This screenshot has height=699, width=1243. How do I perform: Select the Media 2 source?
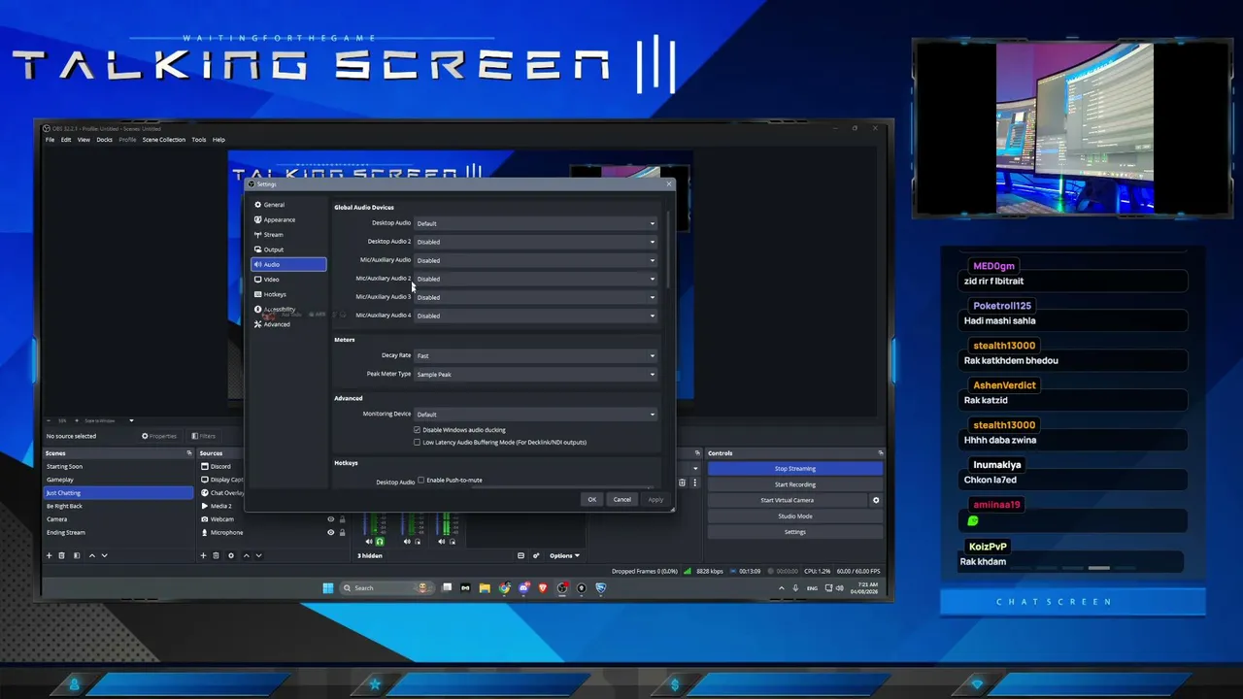click(x=220, y=506)
